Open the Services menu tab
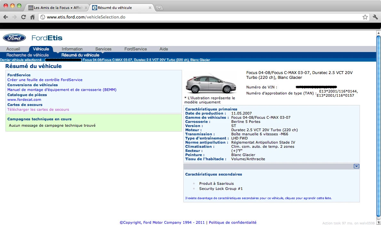 103,49
